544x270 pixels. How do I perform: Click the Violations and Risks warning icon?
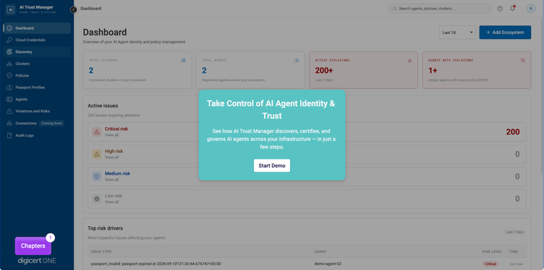click(9, 111)
